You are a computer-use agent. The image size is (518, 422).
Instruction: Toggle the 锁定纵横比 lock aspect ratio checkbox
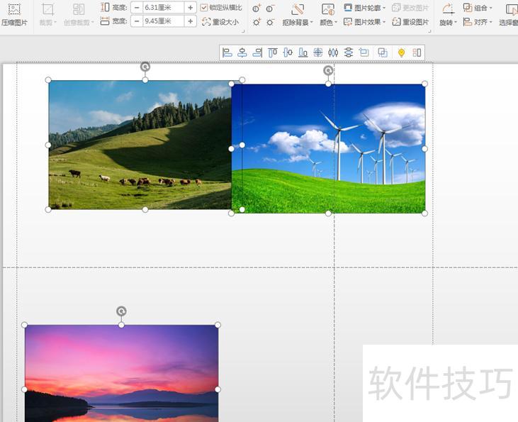tap(205, 8)
